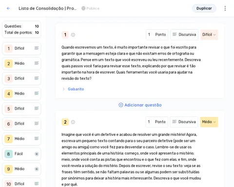Click the multiple-choice circle icon in row 8
This screenshot has height=187, width=234.
click(37, 154)
